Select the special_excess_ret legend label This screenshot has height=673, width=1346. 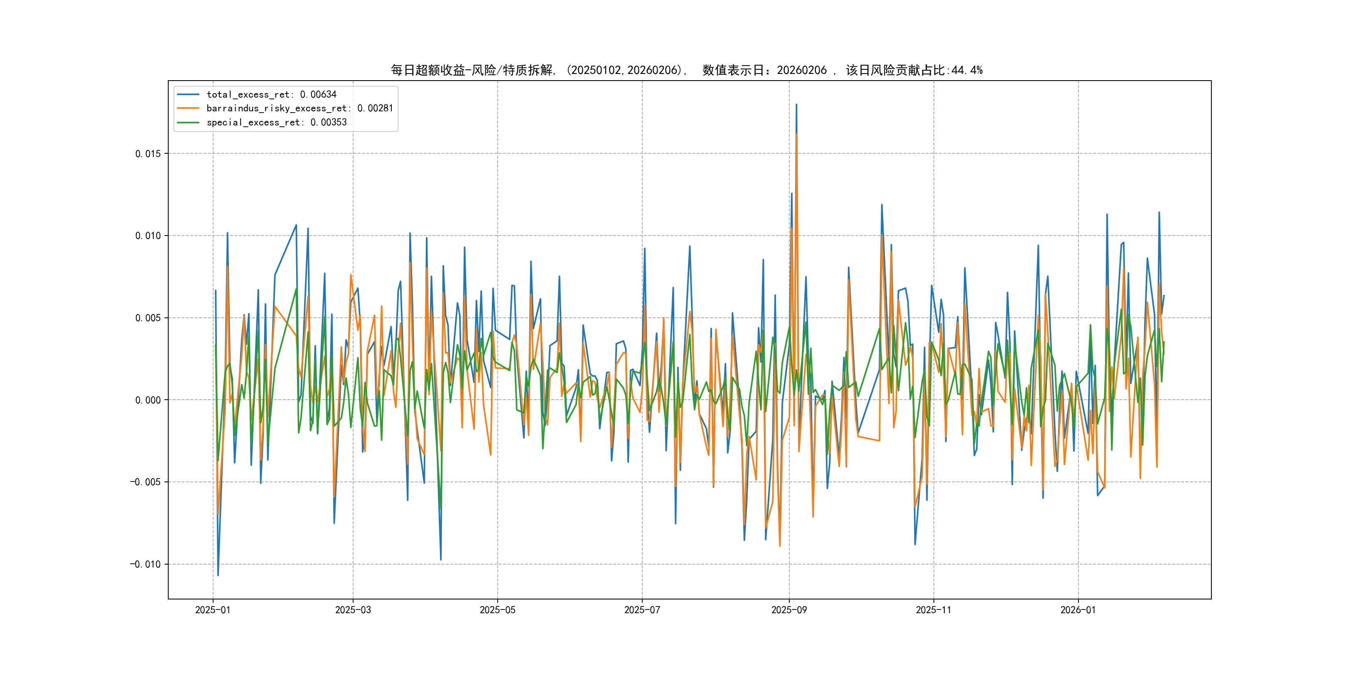click(276, 122)
